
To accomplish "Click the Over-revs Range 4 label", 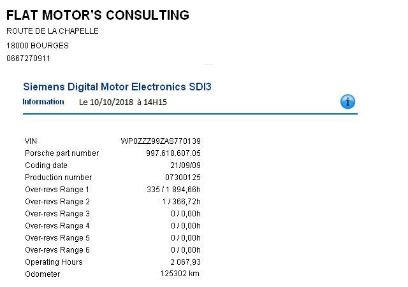I will coord(57,226).
